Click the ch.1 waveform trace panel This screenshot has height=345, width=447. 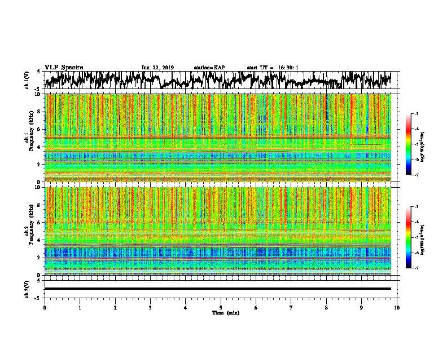[221, 80]
